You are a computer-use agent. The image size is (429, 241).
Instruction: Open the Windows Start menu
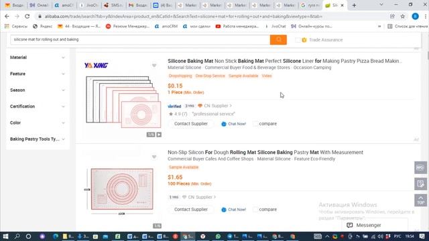click(5, 236)
